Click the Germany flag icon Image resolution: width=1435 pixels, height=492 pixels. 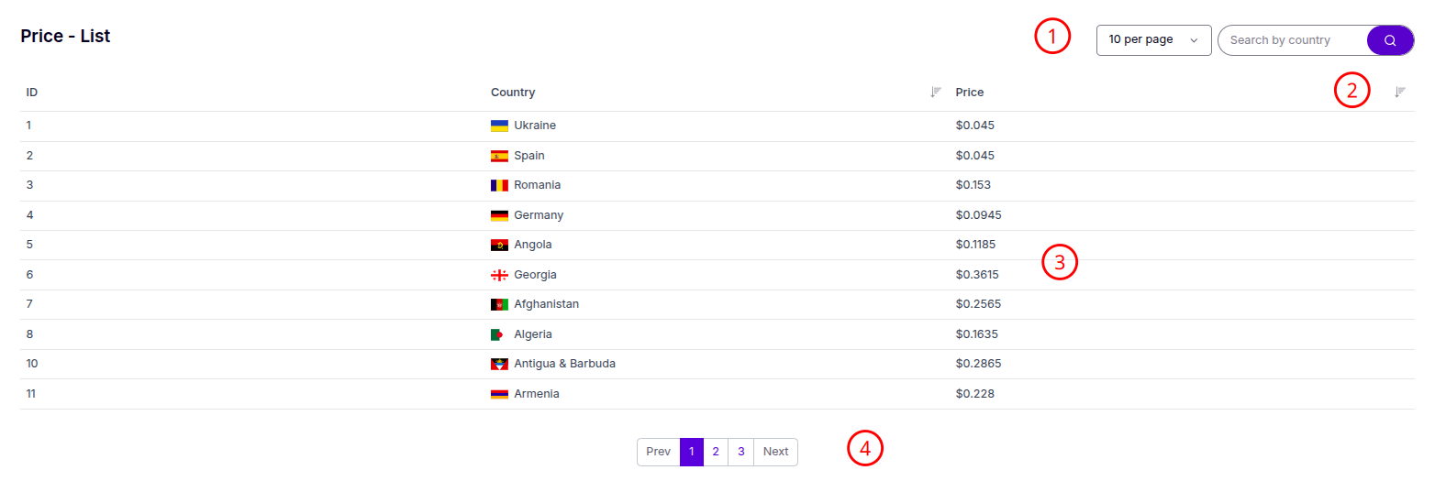pos(499,215)
